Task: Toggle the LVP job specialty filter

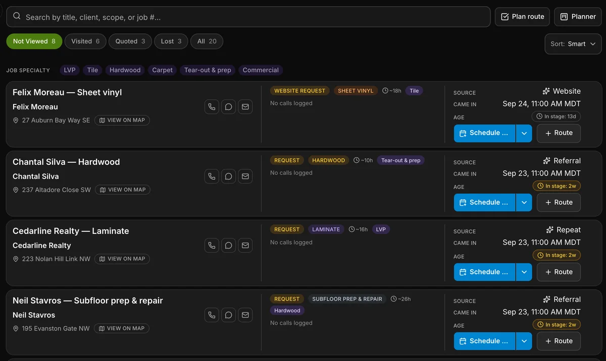Action: click(x=70, y=70)
